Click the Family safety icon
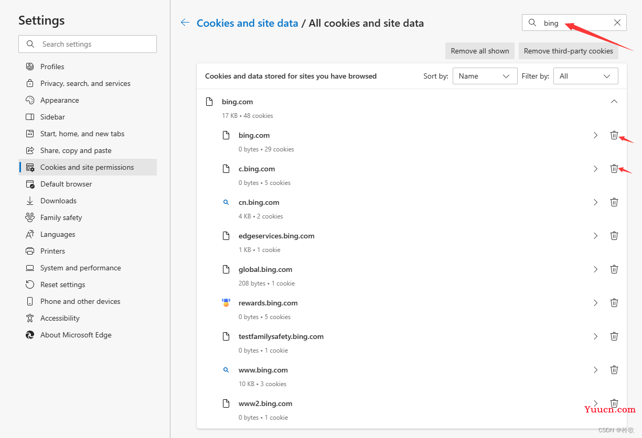The image size is (642, 438). point(30,217)
